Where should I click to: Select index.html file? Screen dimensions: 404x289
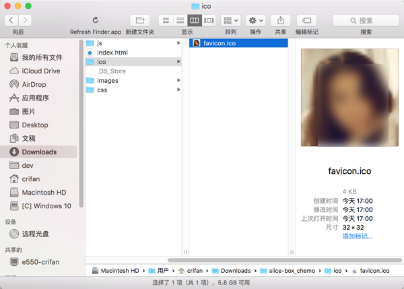[133, 53]
